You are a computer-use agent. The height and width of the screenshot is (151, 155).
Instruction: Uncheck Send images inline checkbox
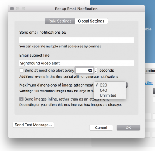click(21, 99)
